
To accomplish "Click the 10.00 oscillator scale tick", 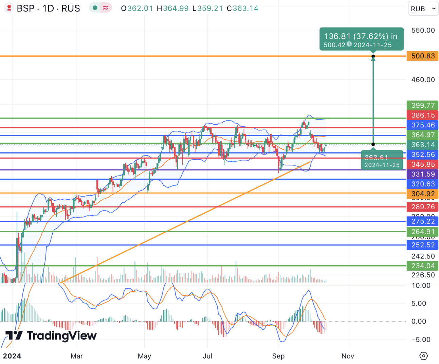I will 421,286.
